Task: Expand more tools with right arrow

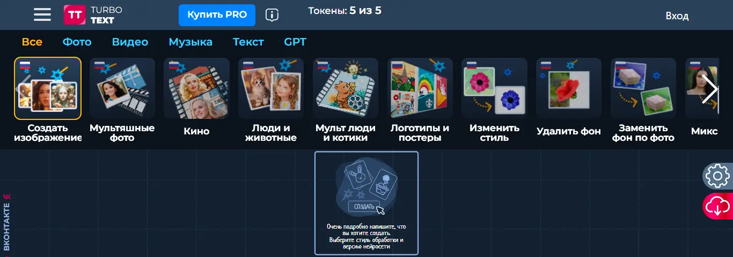Action: (710, 90)
